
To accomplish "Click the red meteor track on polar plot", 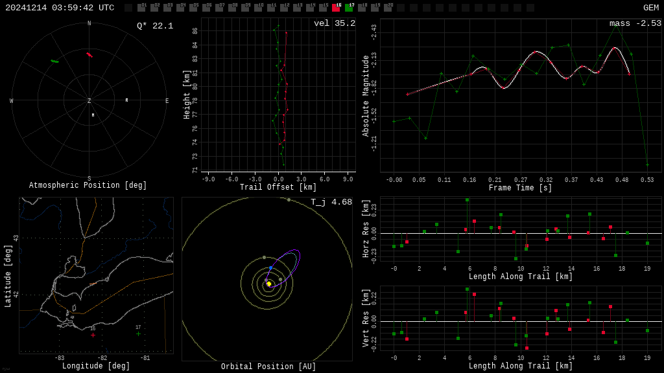I will 89,55.
